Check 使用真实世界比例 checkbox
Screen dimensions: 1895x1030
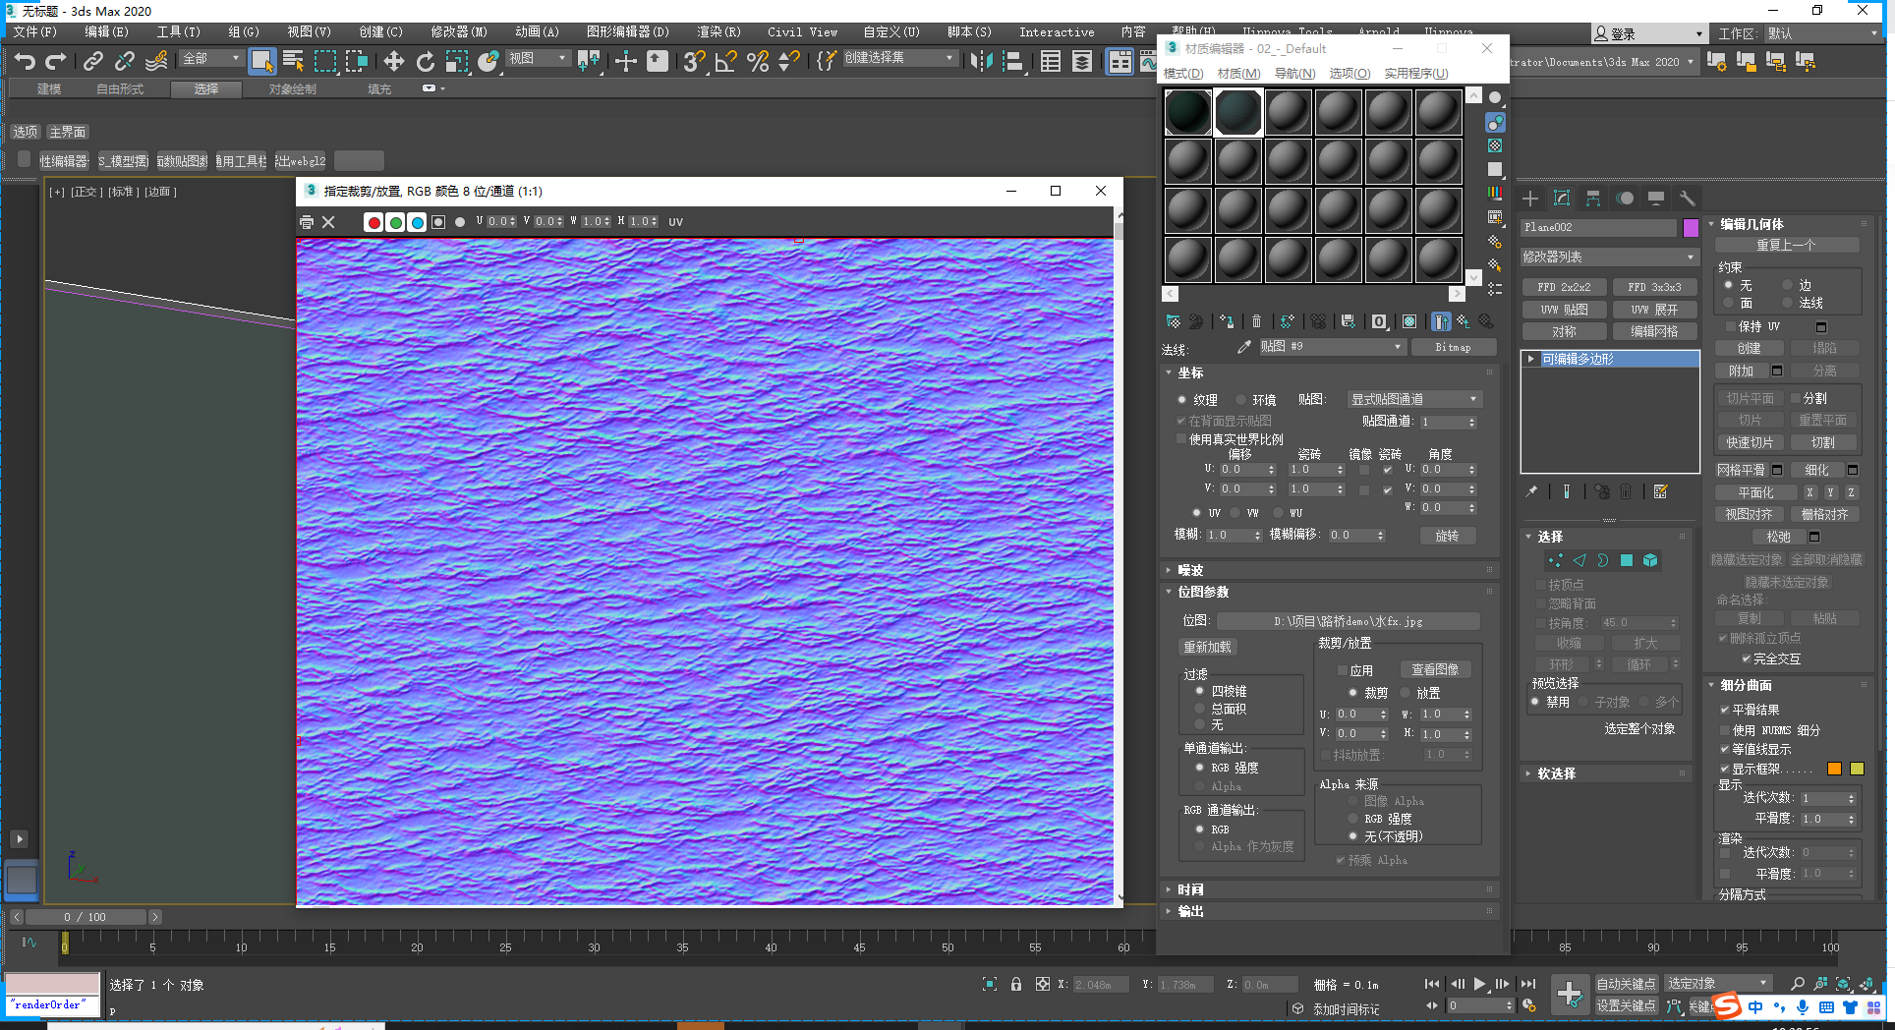click(x=1181, y=439)
